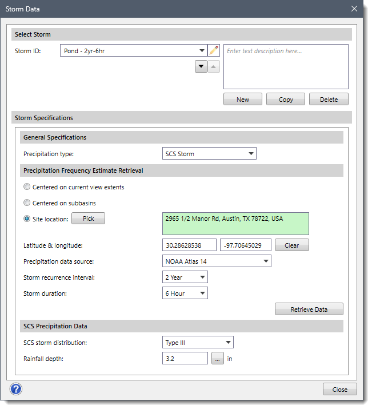Open the Storm recurrence interval dropdown
368x405 pixels.
[x=185, y=277]
